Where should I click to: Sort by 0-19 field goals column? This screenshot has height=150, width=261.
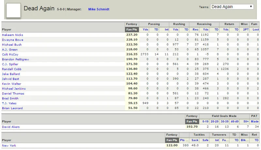click(x=206, y=122)
